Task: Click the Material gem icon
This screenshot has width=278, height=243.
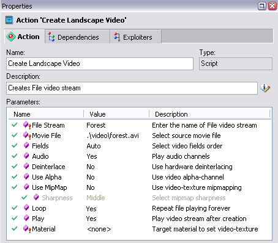Action: (x=27, y=229)
